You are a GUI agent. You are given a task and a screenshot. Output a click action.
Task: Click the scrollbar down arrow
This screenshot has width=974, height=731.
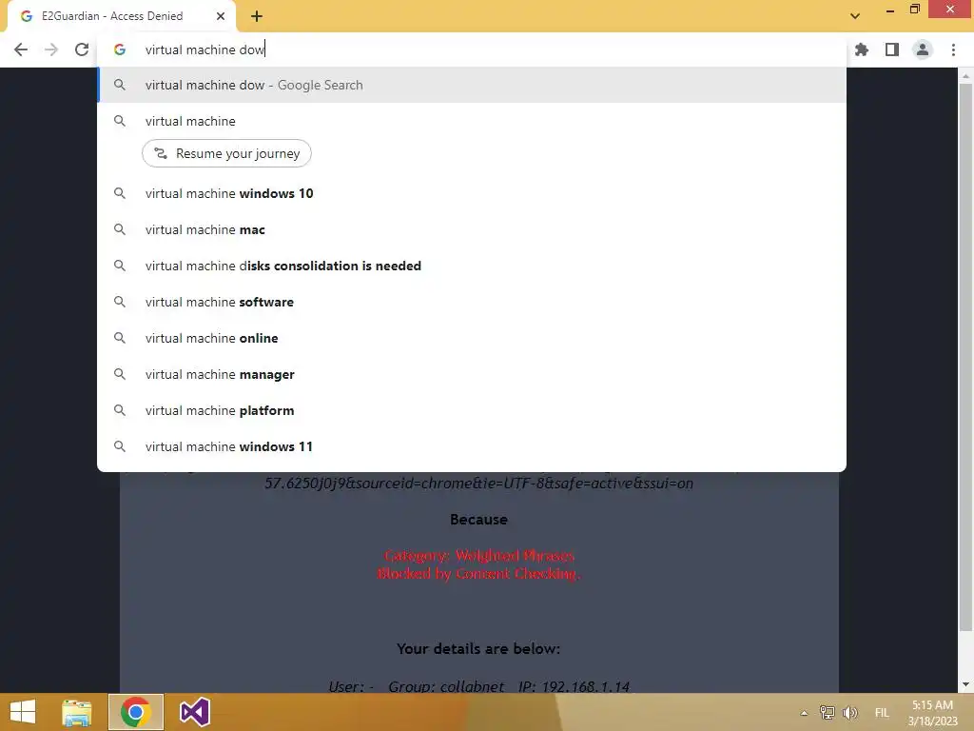(x=965, y=684)
